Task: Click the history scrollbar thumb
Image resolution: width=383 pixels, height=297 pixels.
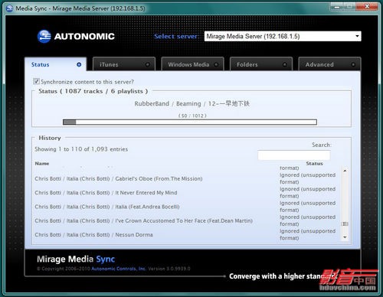Action: pos(345,224)
